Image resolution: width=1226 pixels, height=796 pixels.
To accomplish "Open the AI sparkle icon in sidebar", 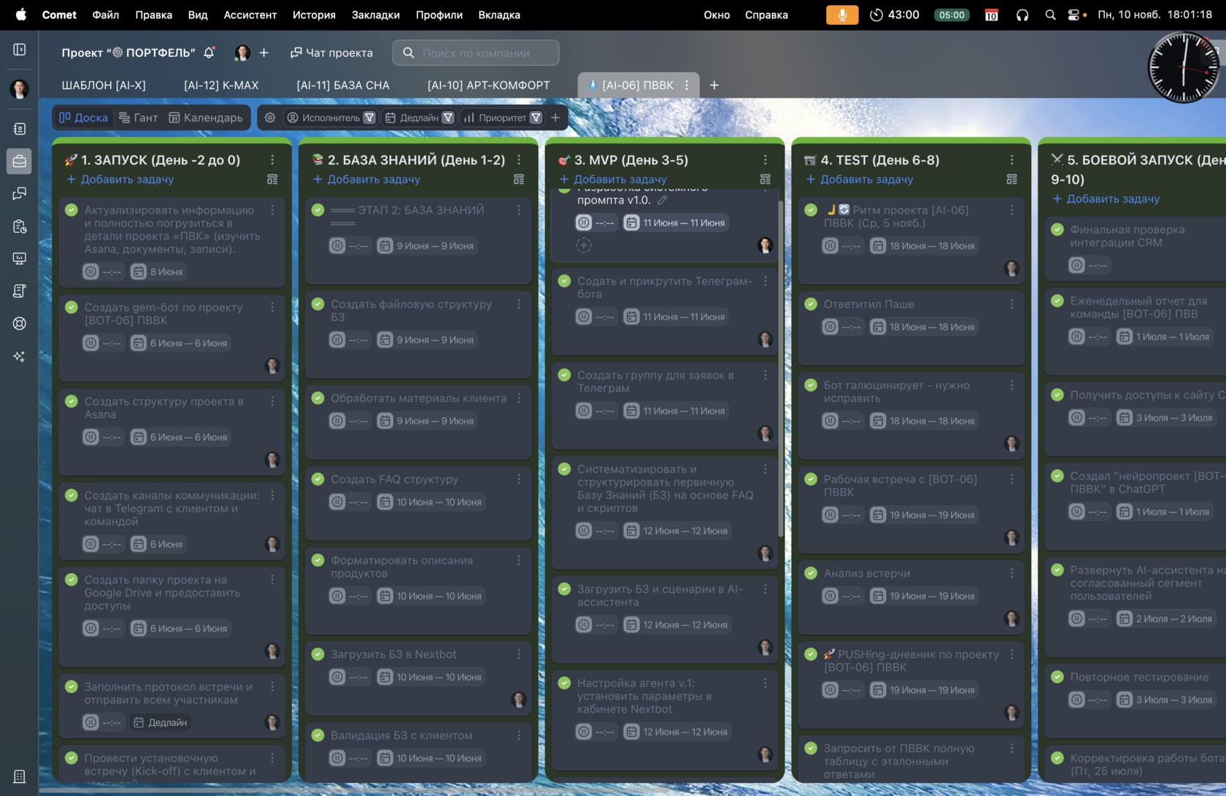I will tap(20, 356).
